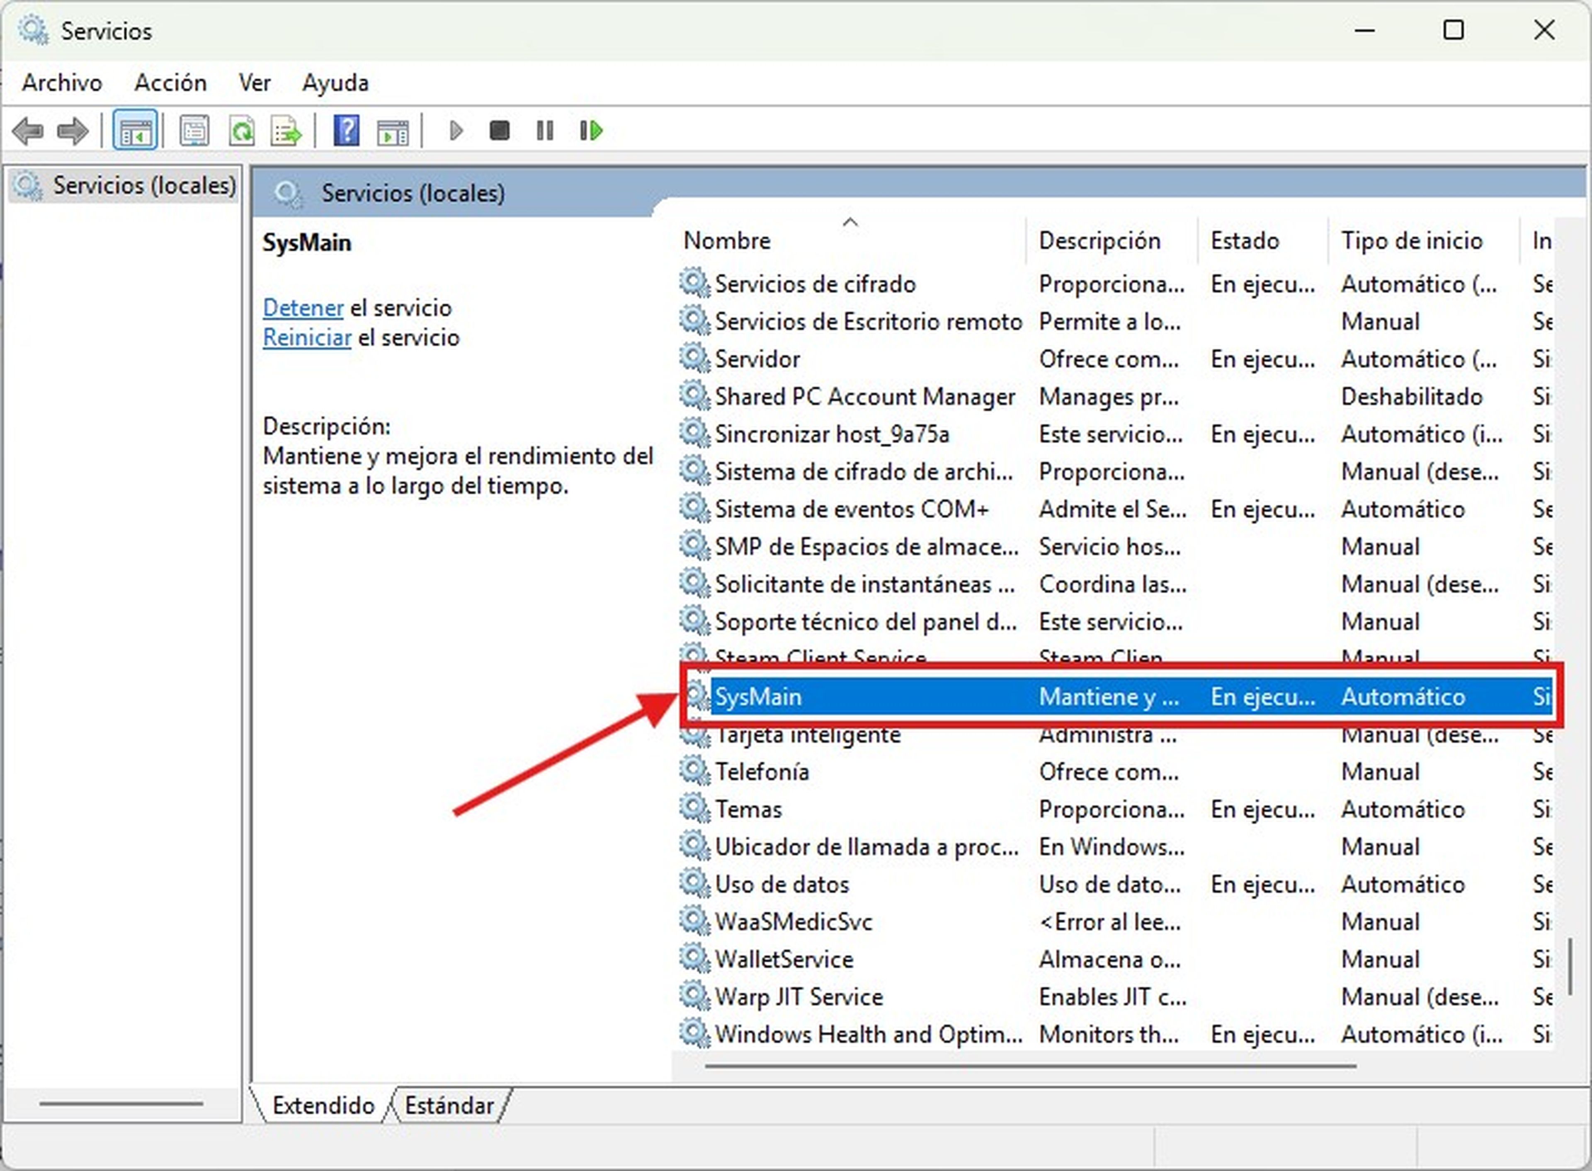Open the Ver menu

pyautogui.click(x=255, y=83)
